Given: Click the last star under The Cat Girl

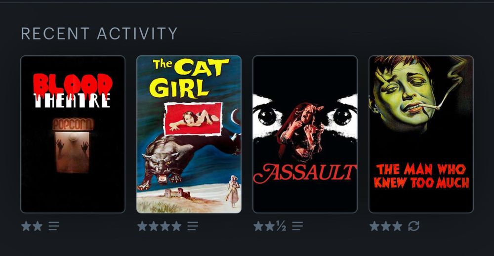Looking at the screenshot, I should click(x=176, y=226).
